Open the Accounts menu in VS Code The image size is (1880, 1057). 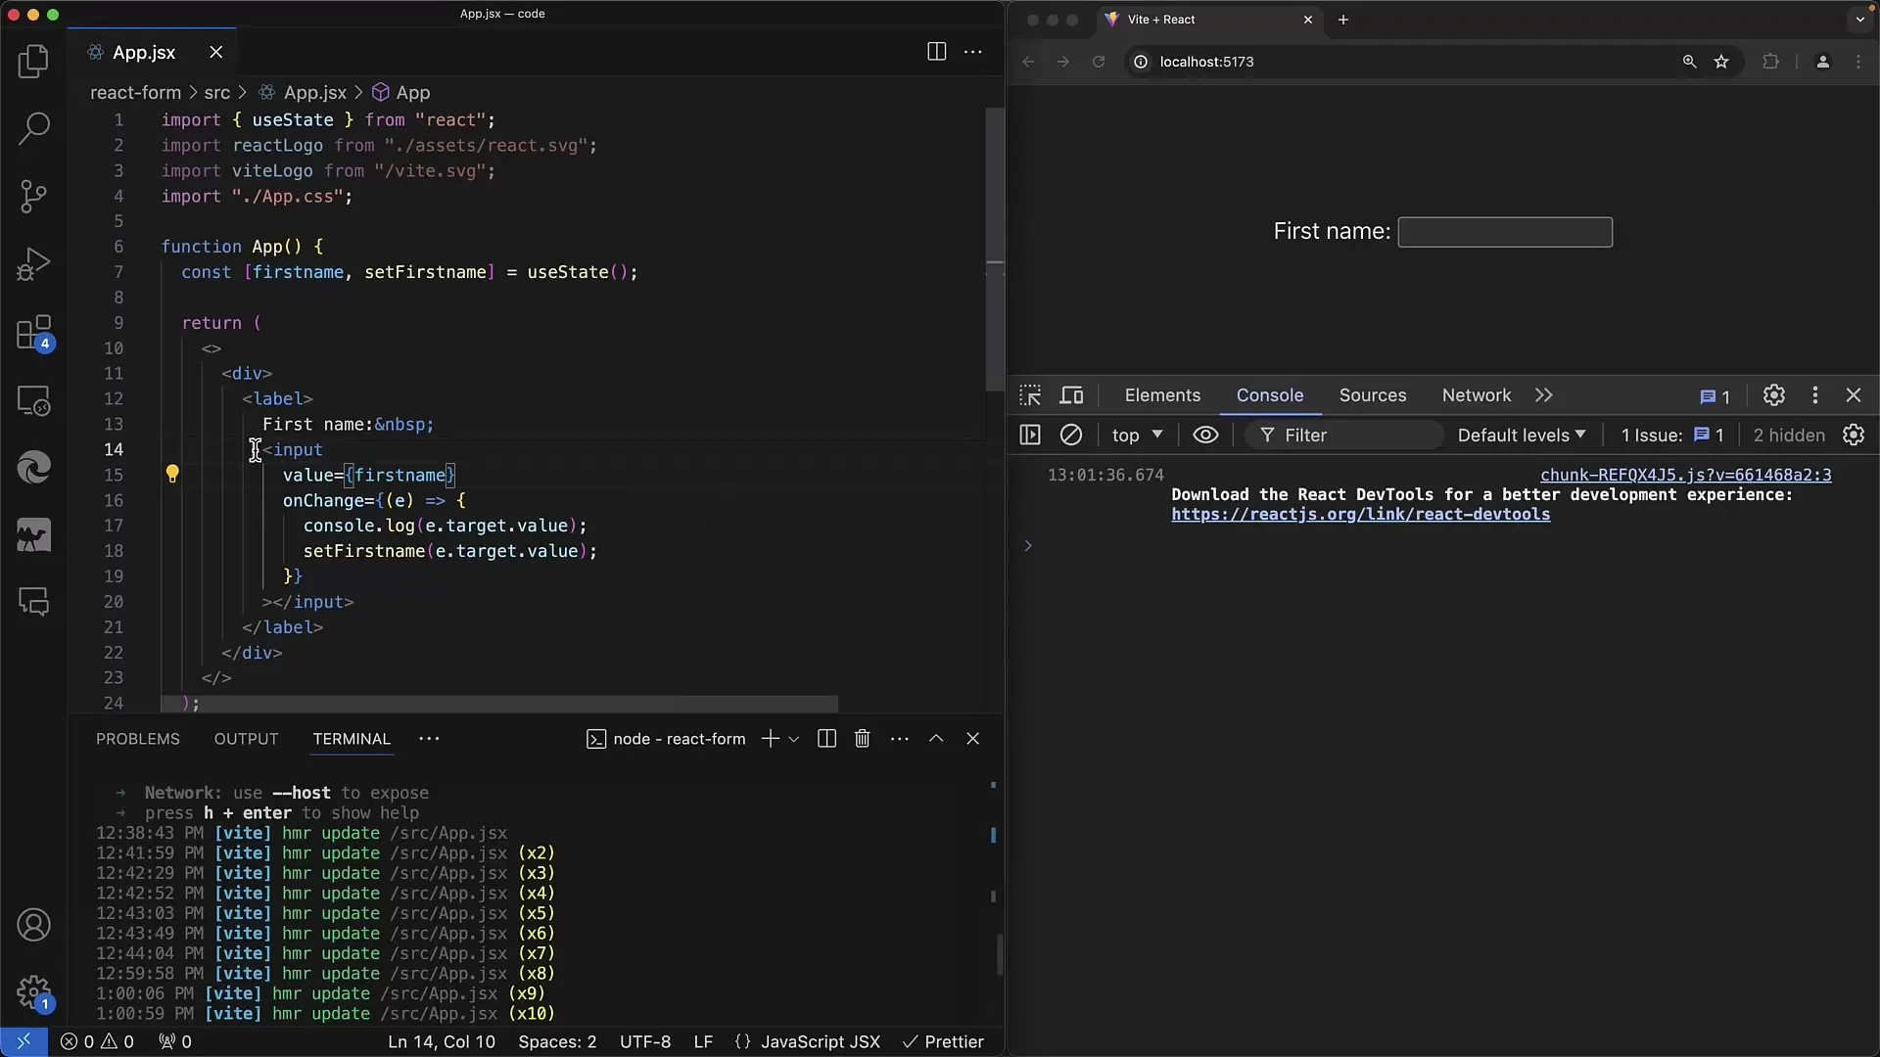(33, 925)
